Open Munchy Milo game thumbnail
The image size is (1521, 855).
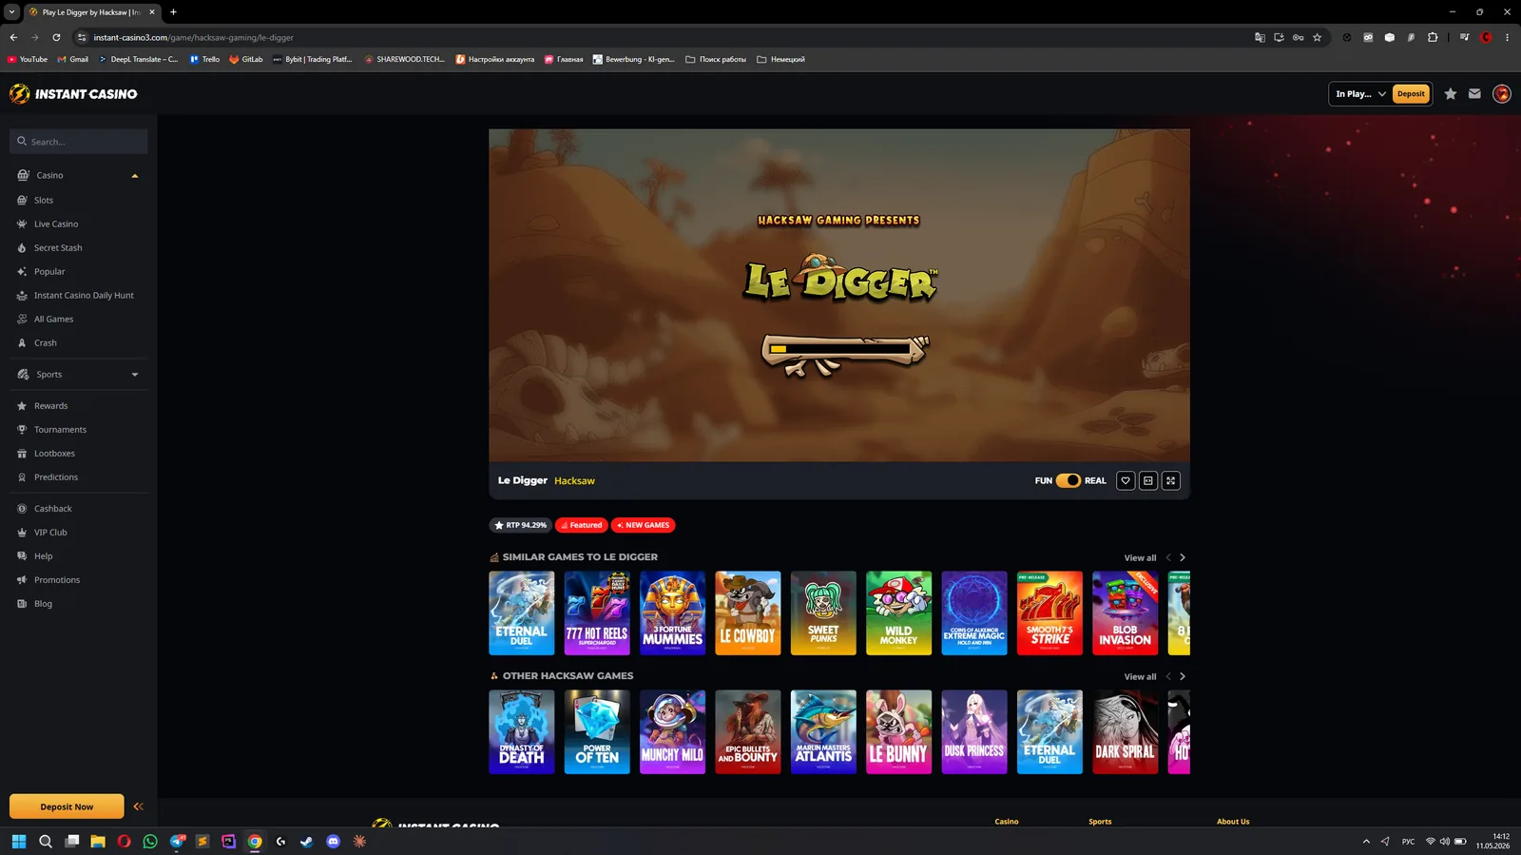point(672,731)
